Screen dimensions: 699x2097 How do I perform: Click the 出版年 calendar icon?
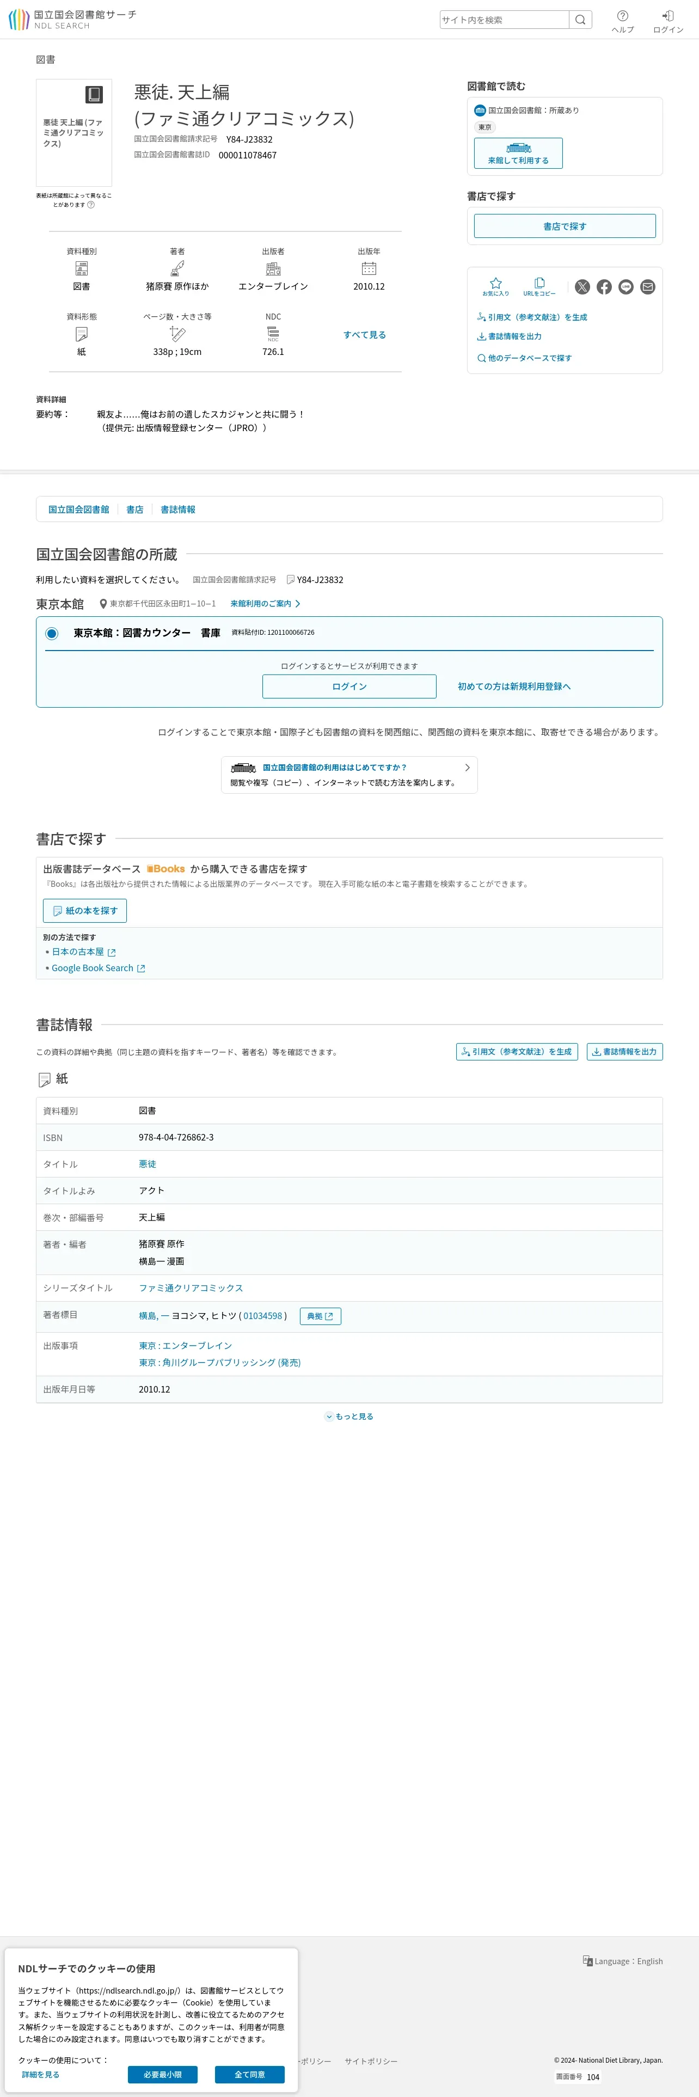point(369,268)
